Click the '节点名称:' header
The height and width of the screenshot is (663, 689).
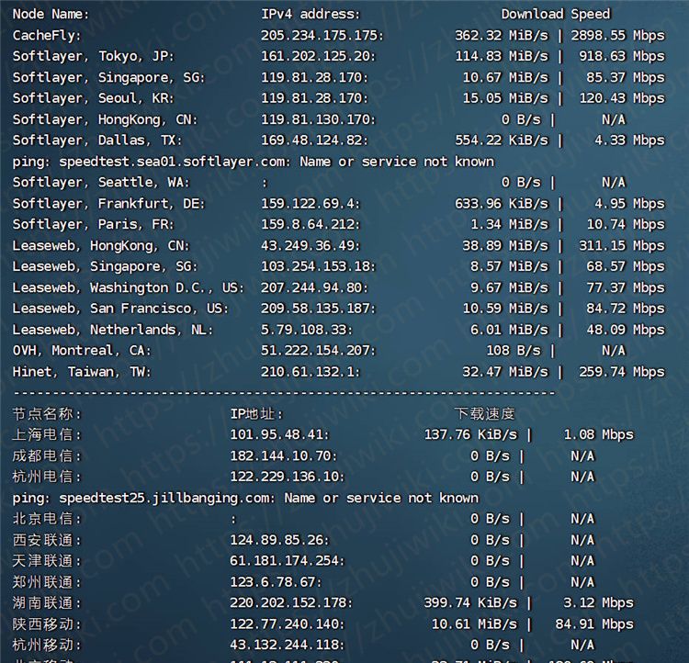point(47,414)
